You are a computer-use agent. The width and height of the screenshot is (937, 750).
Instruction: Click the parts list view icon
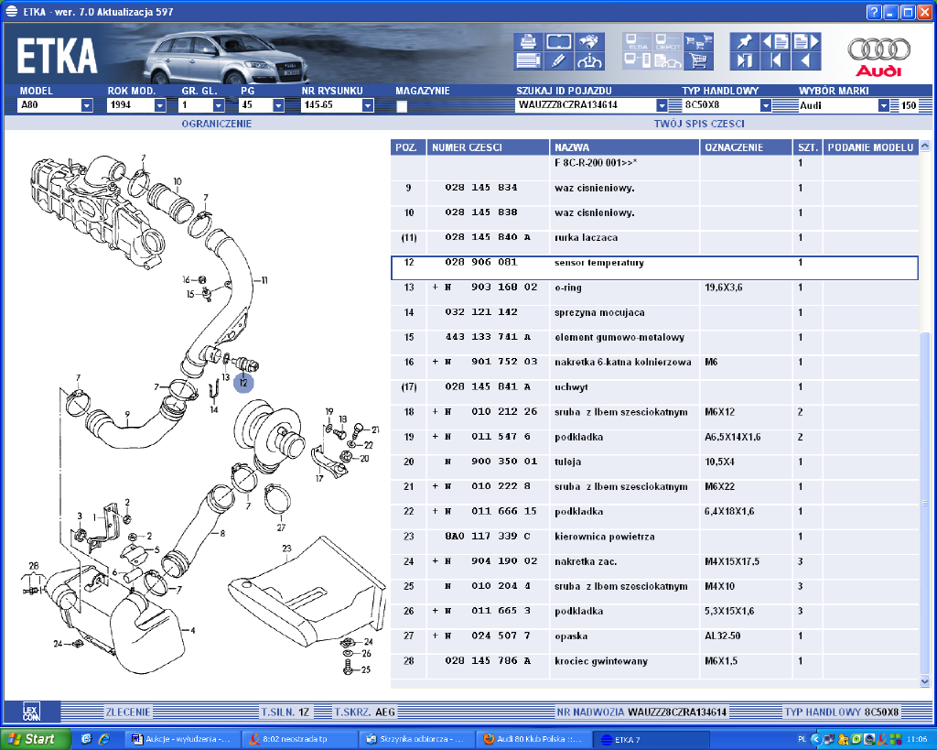[x=528, y=60]
